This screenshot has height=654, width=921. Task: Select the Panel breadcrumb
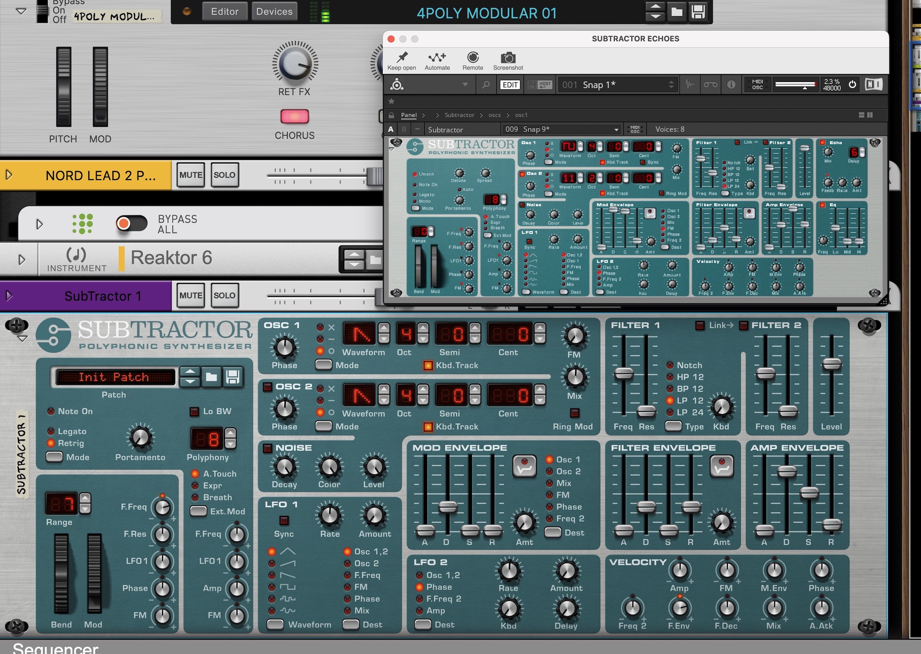click(x=408, y=115)
